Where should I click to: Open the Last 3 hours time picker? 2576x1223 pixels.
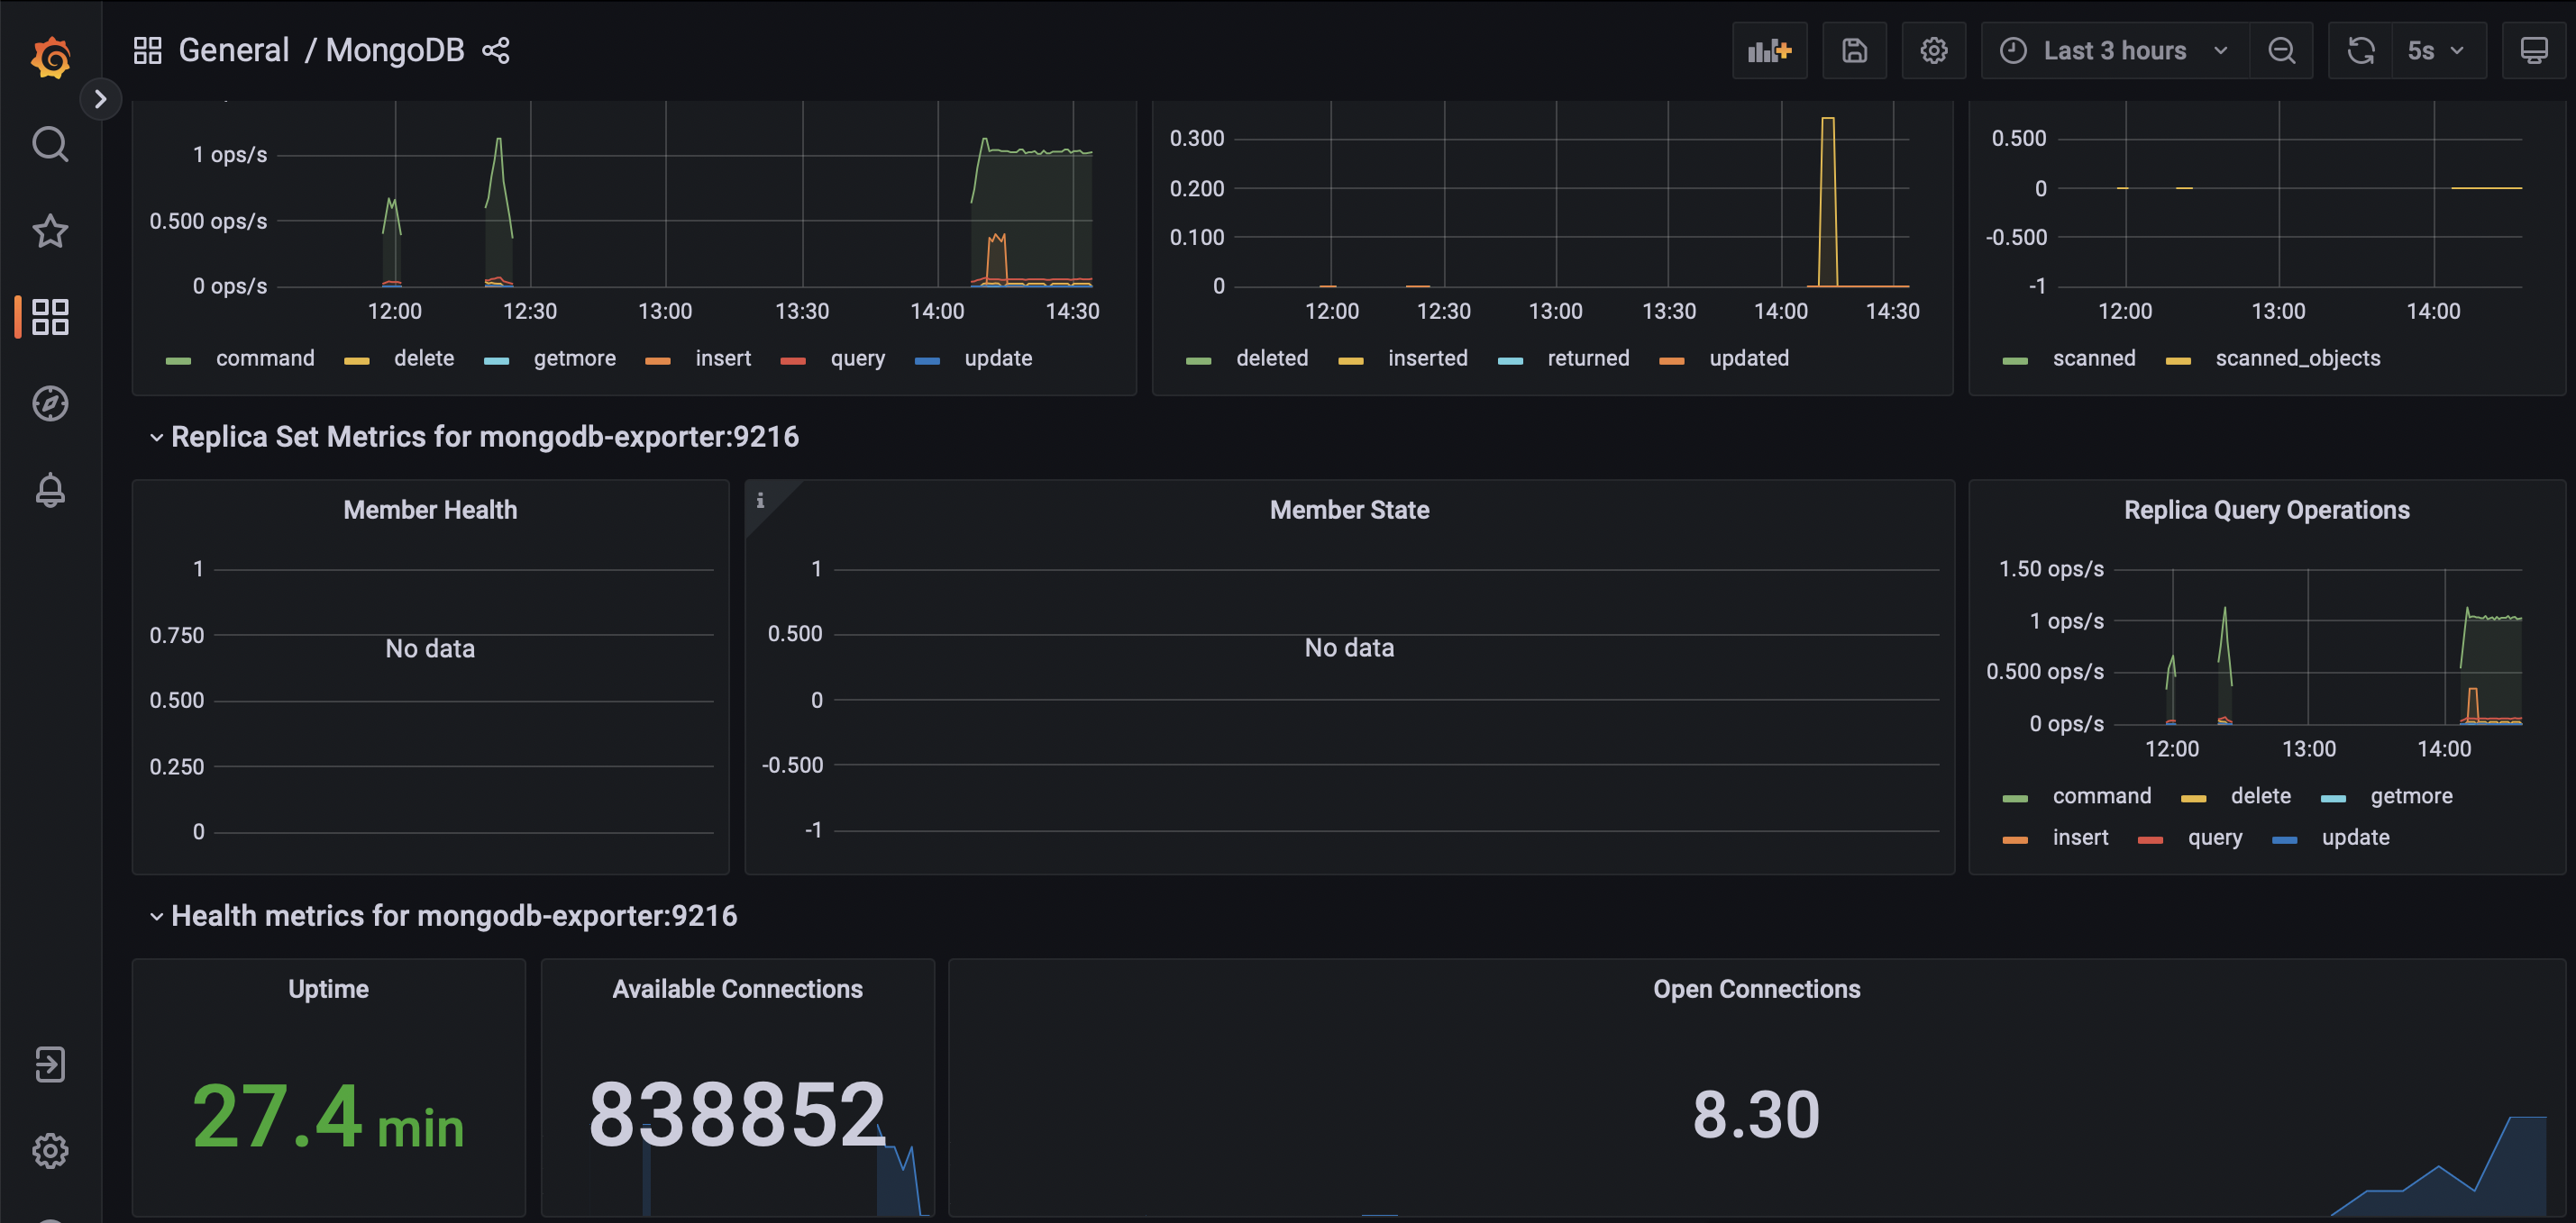tap(2113, 51)
